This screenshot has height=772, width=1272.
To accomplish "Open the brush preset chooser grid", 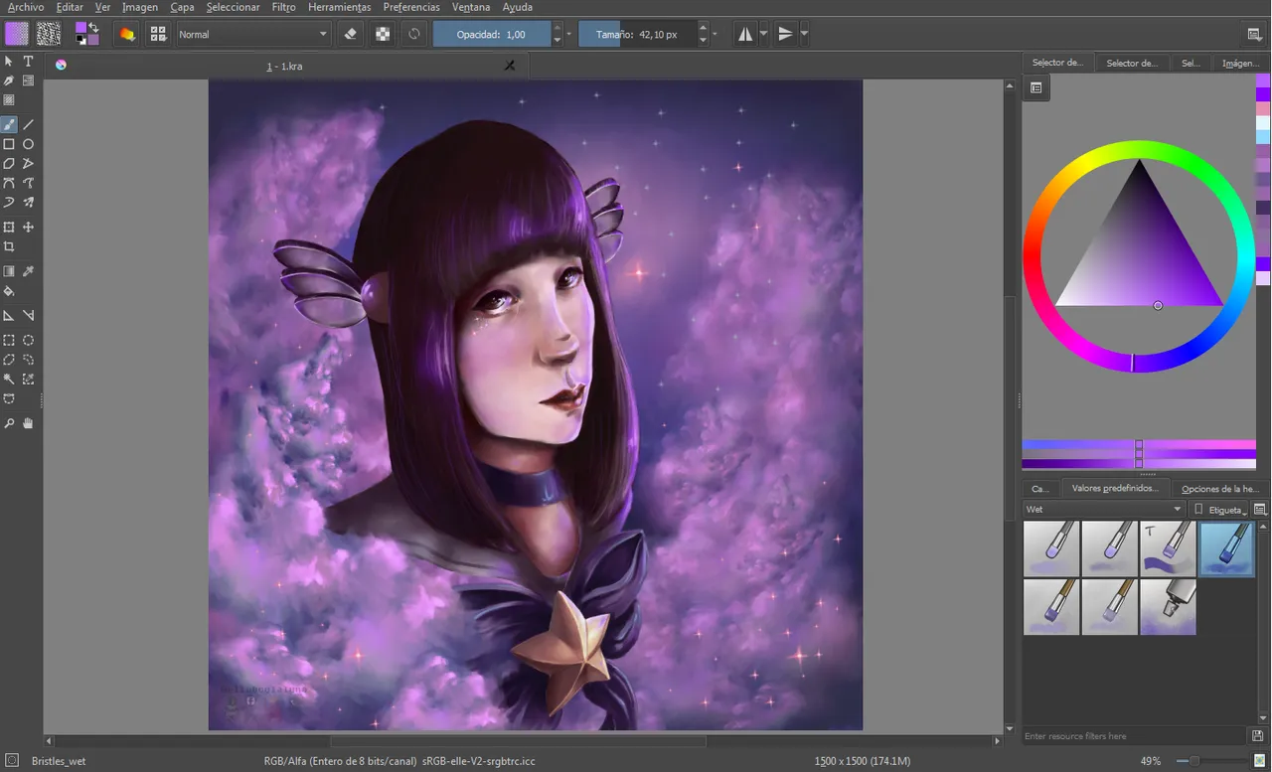I will (x=158, y=34).
